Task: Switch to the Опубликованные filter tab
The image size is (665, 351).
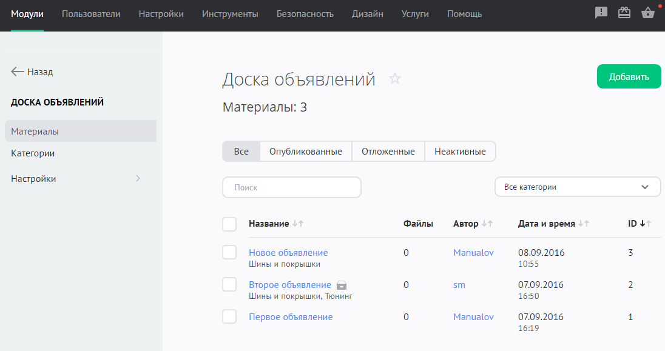Action: click(306, 152)
